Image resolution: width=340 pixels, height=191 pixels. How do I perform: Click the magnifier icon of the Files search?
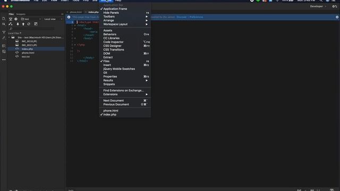[x=11, y=29]
